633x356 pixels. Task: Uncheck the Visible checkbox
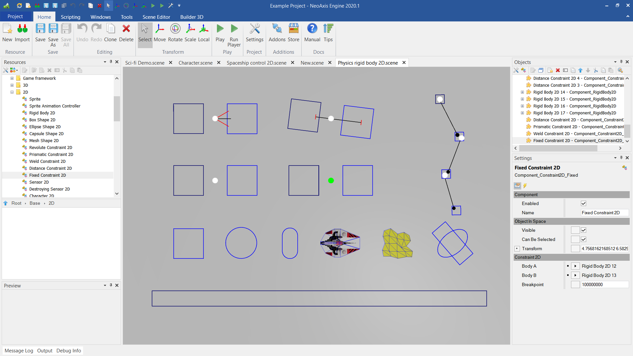point(584,230)
